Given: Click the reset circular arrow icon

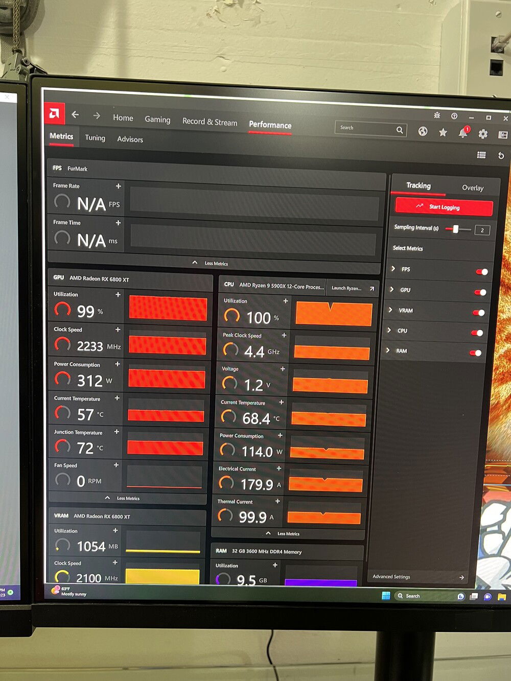Looking at the screenshot, I should 501,156.
